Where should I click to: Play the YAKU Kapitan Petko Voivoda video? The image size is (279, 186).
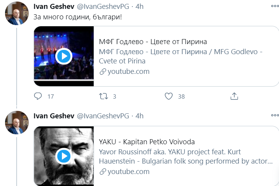63,156
